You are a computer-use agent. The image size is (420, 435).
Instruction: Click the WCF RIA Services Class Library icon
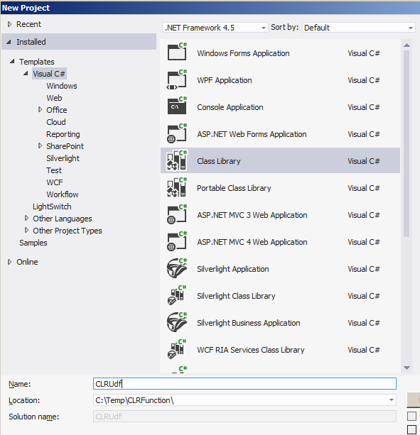(x=177, y=349)
